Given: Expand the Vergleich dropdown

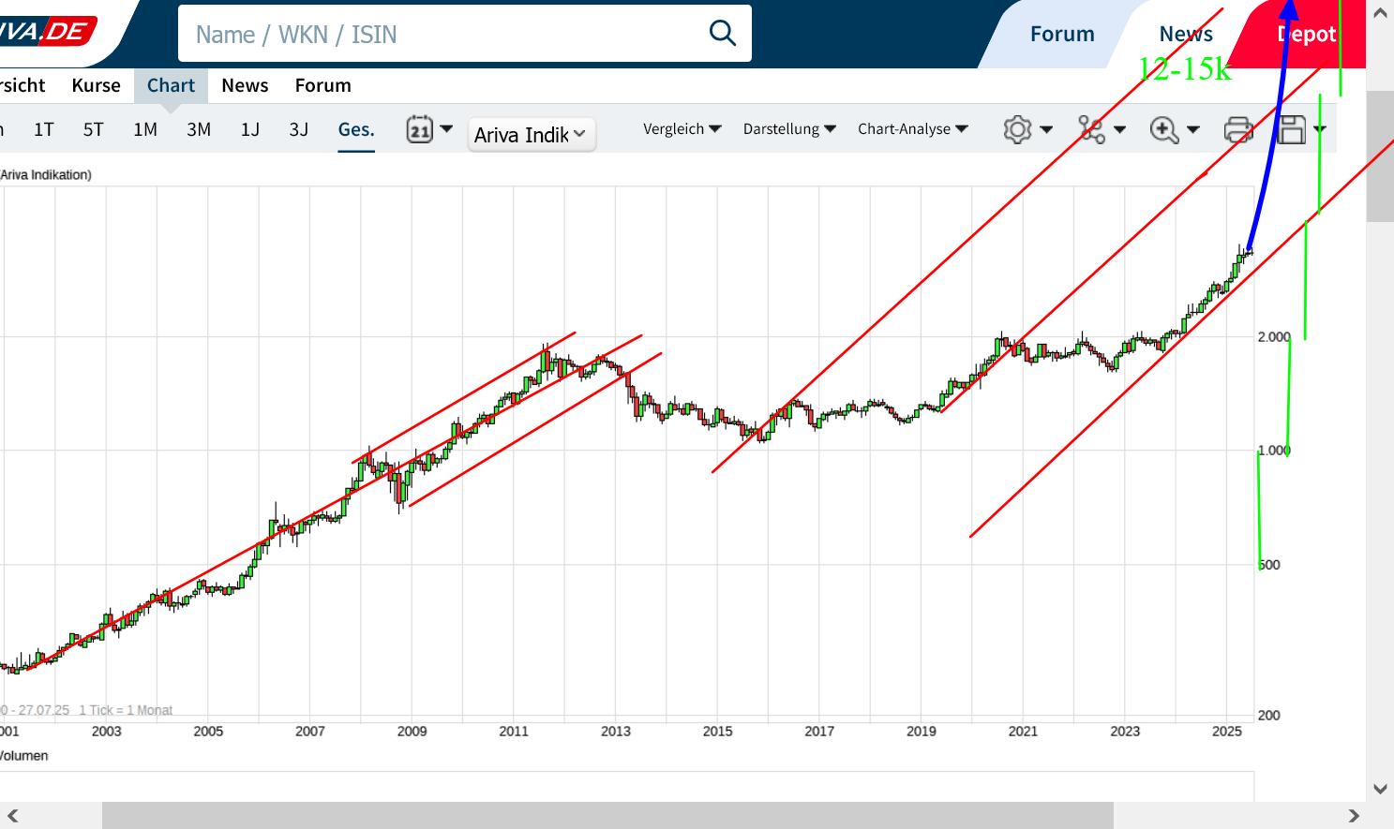Looking at the screenshot, I should (682, 129).
